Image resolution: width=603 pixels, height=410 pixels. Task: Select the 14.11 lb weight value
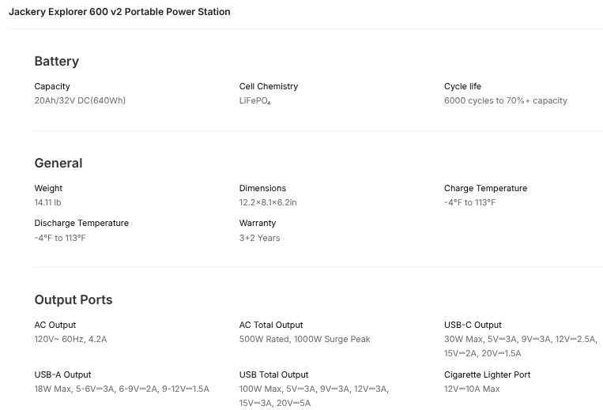click(x=47, y=202)
